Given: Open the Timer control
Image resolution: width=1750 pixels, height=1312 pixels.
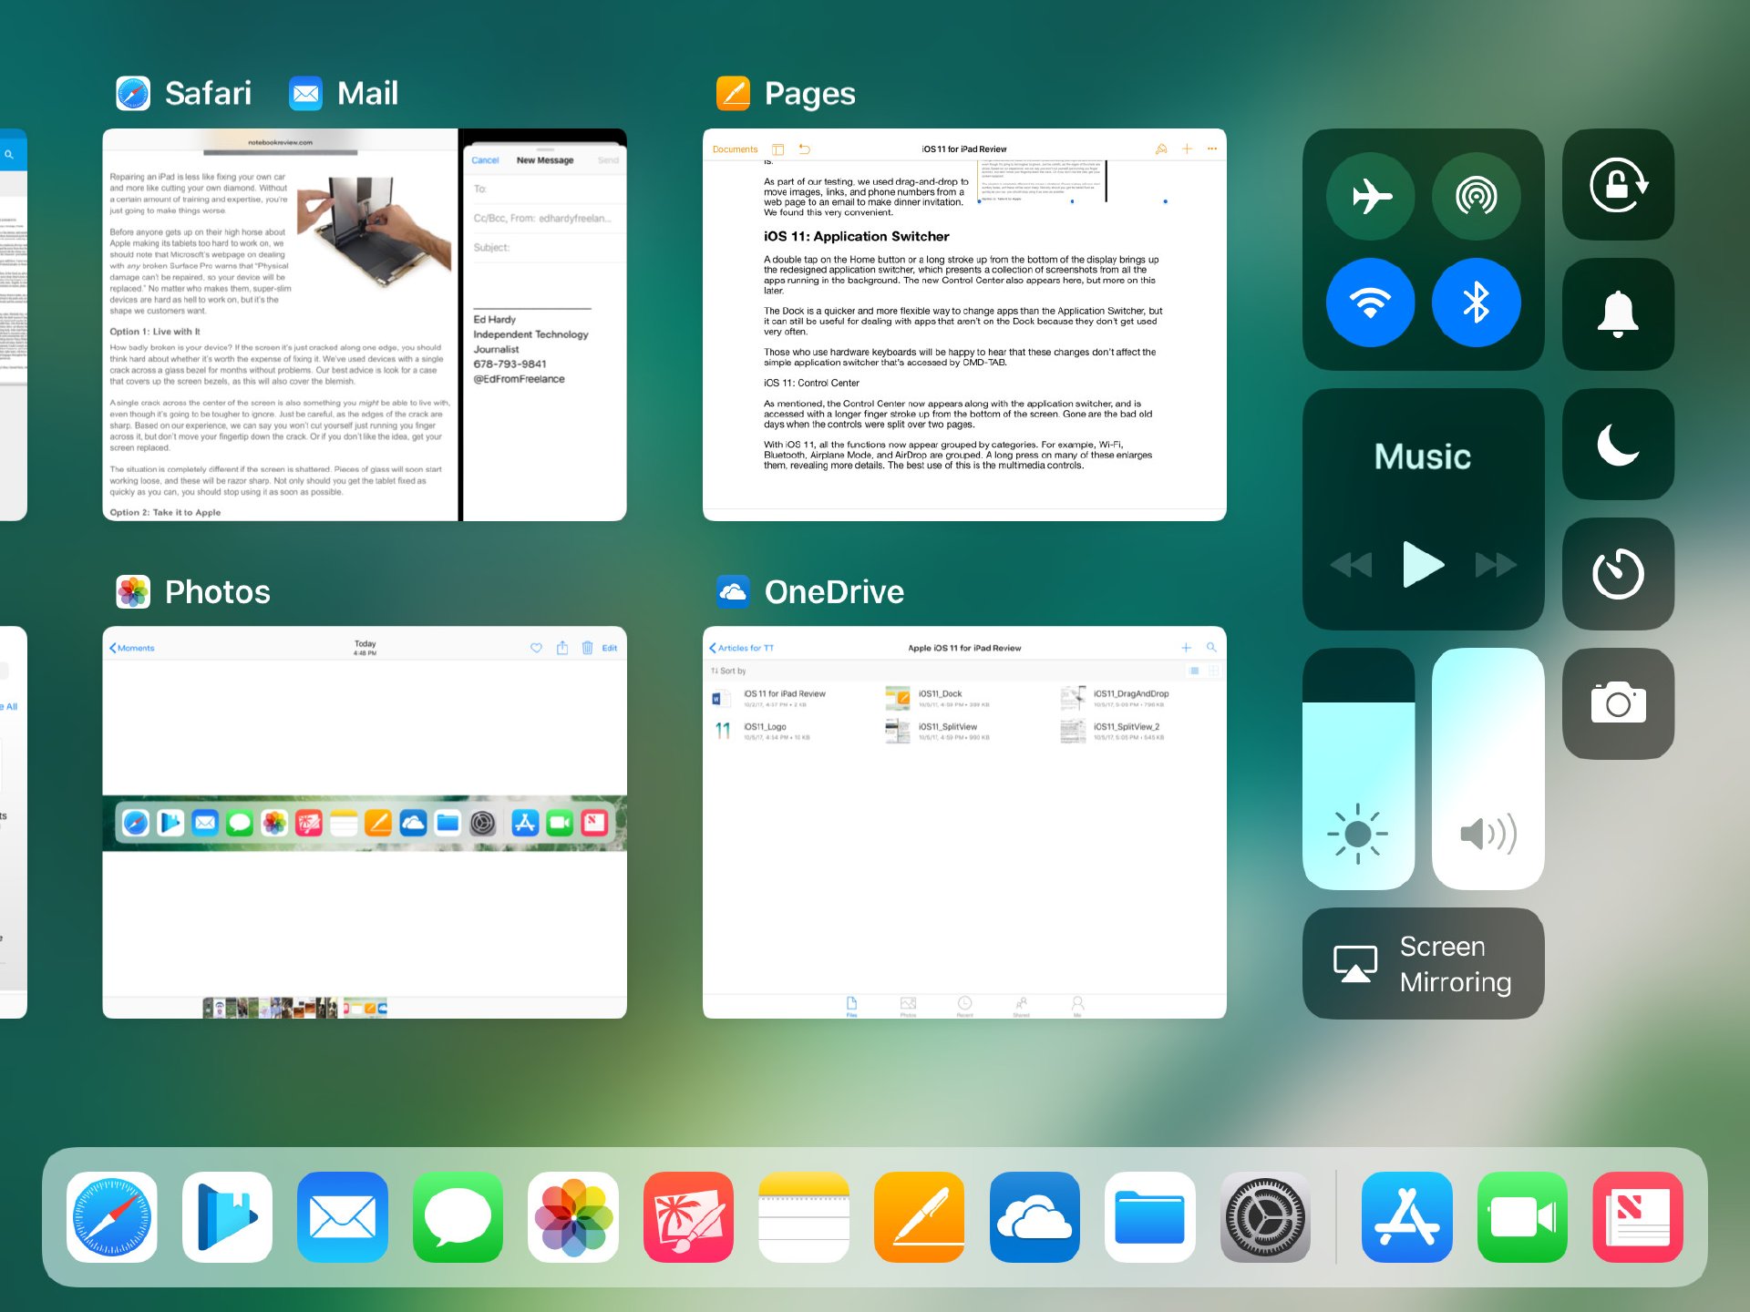Looking at the screenshot, I should pyautogui.click(x=1619, y=573).
